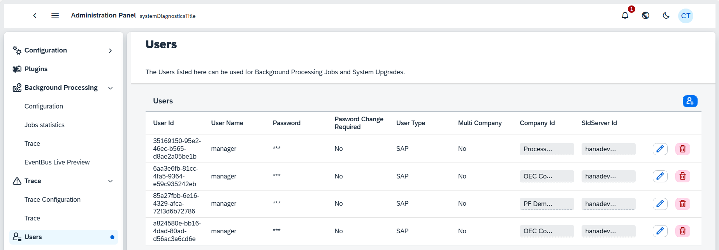Delete user 6aa3e6fb row
Image resolution: width=719 pixels, height=250 pixels.
682,176
